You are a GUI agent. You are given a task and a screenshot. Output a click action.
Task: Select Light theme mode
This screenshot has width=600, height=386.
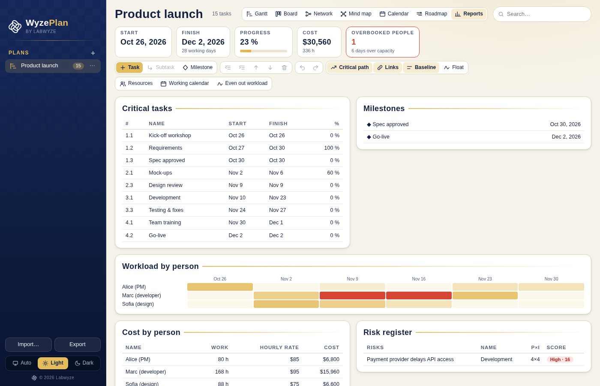tap(53, 363)
